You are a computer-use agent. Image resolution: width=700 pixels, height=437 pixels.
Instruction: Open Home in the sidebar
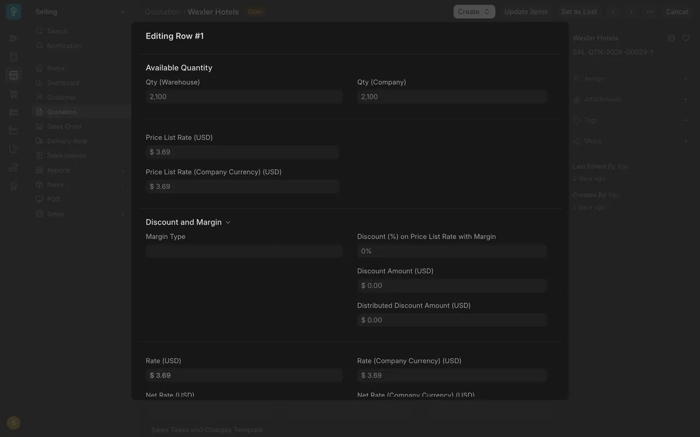(x=81, y=68)
